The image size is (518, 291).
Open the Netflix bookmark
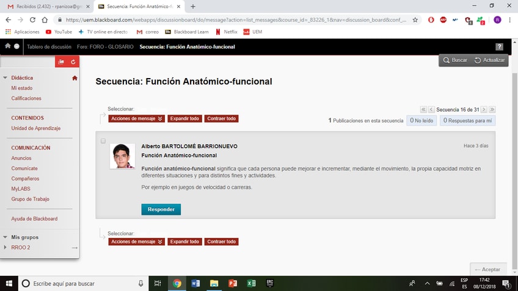pos(226,32)
